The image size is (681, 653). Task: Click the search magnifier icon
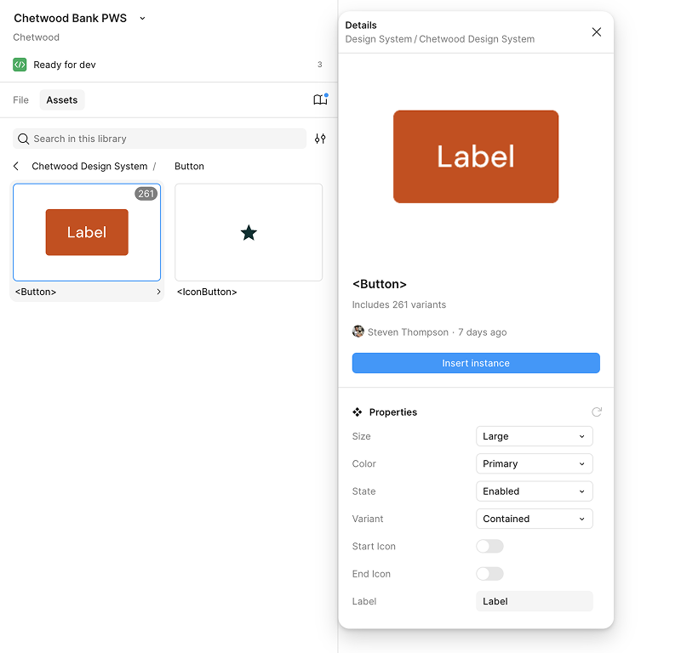click(24, 139)
